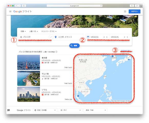This screenshot has width=149, height=123.
Task: Click the destination field 入力例: メキシコ
Action: [x=68, y=37]
